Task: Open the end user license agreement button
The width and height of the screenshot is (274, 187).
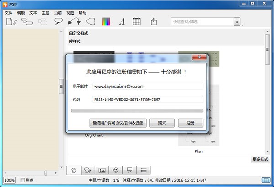Action: pos(118,123)
